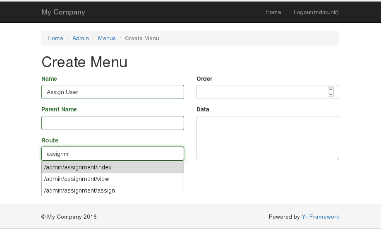Open Home in the top navigation bar

pyautogui.click(x=273, y=12)
